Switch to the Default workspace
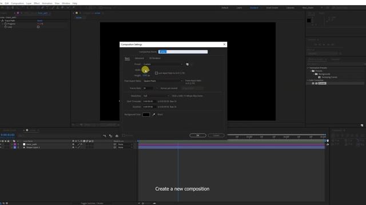 (x=225, y=7)
